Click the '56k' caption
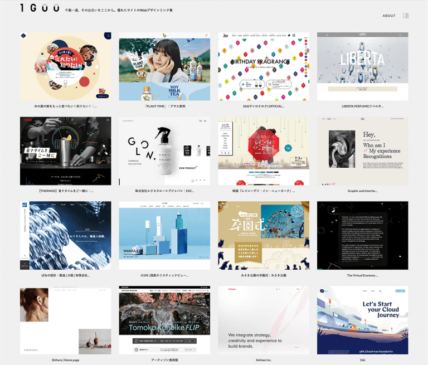The image size is (428, 365). [362, 360]
